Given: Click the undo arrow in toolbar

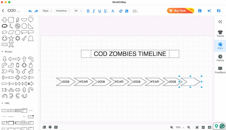Looking at the screenshot, I should tap(30, 11).
